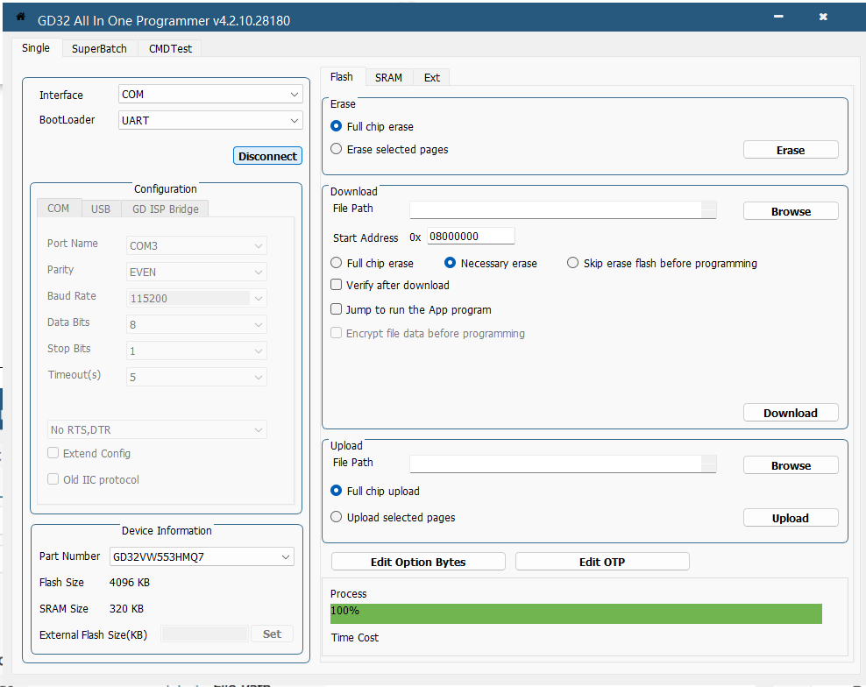Open the Interface dropdown showing COM
Screen dimensions: 866x687
(x=210, y=95)
